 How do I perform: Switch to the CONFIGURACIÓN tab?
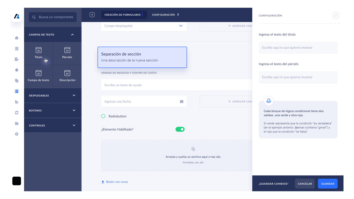(x=163, y=15)
